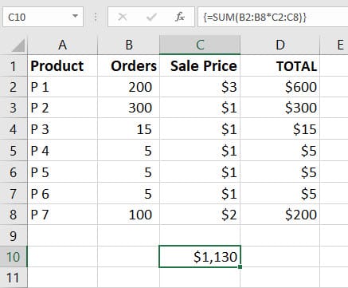Select row 3 header
Viewport: 348px width, 288px height.
pyautogui.click(x=14, y=108)
